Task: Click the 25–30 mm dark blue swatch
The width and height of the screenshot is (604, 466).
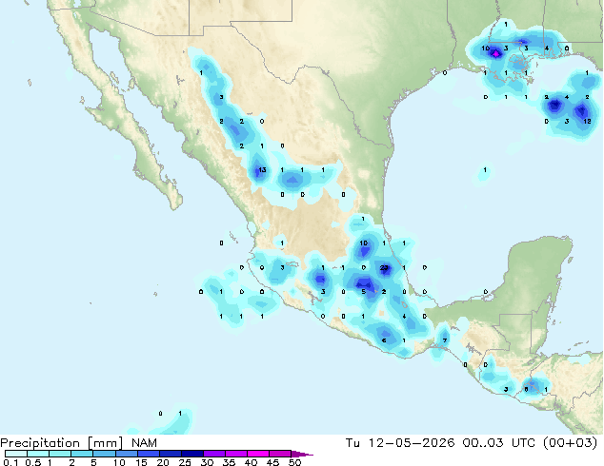Action: point(191,454)
